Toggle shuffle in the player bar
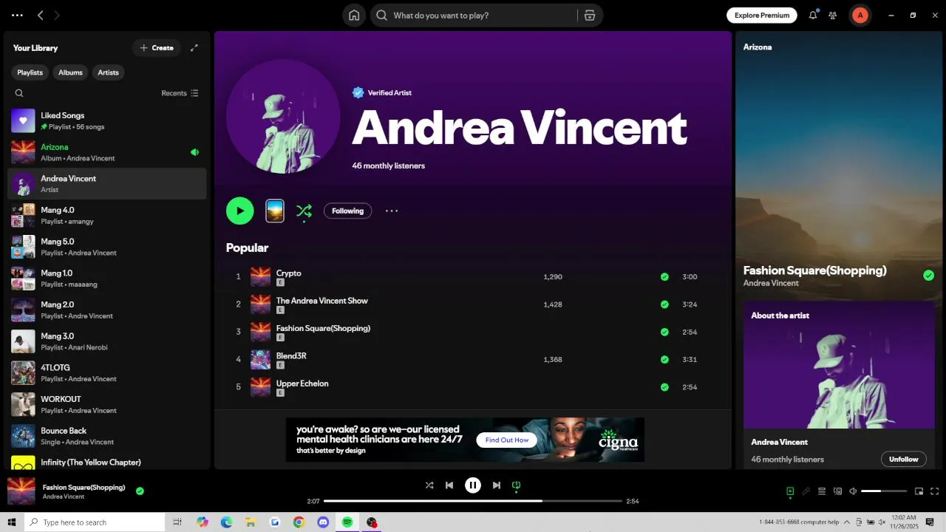Image resolution: width=946 pixels, height=532 pixels. [x=429, y=485]
